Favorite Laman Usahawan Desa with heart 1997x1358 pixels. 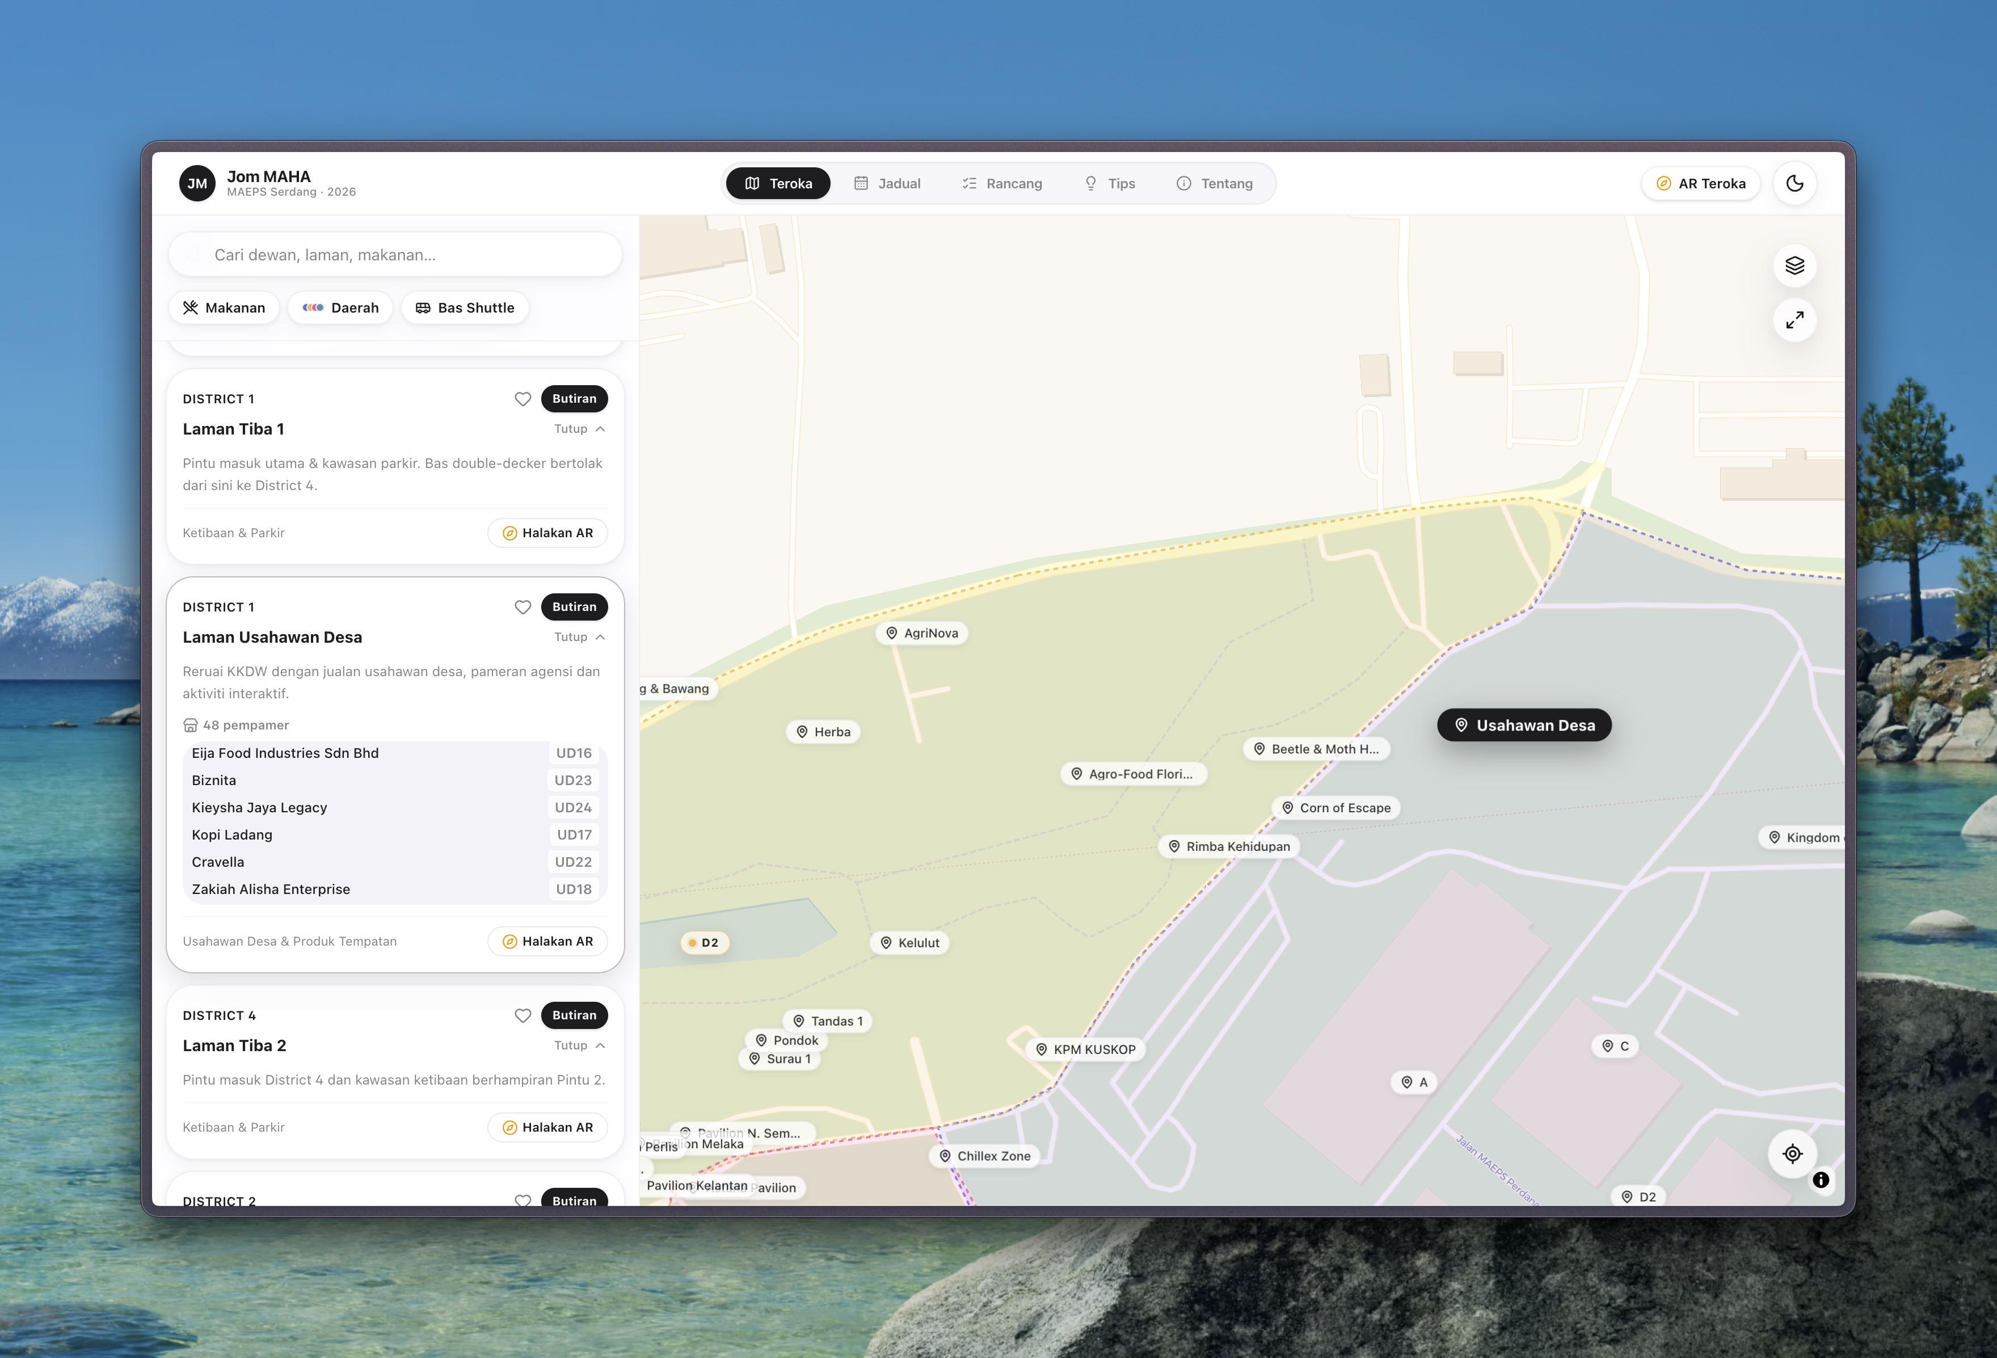tap(523, 608)
